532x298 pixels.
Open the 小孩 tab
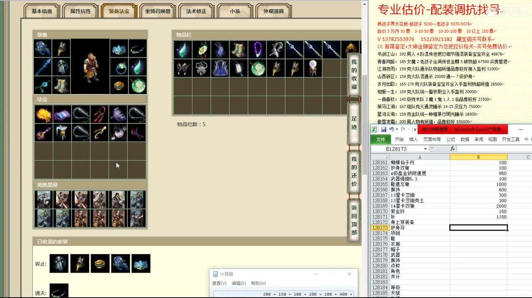pyautogui.click(x=235, y=11)
